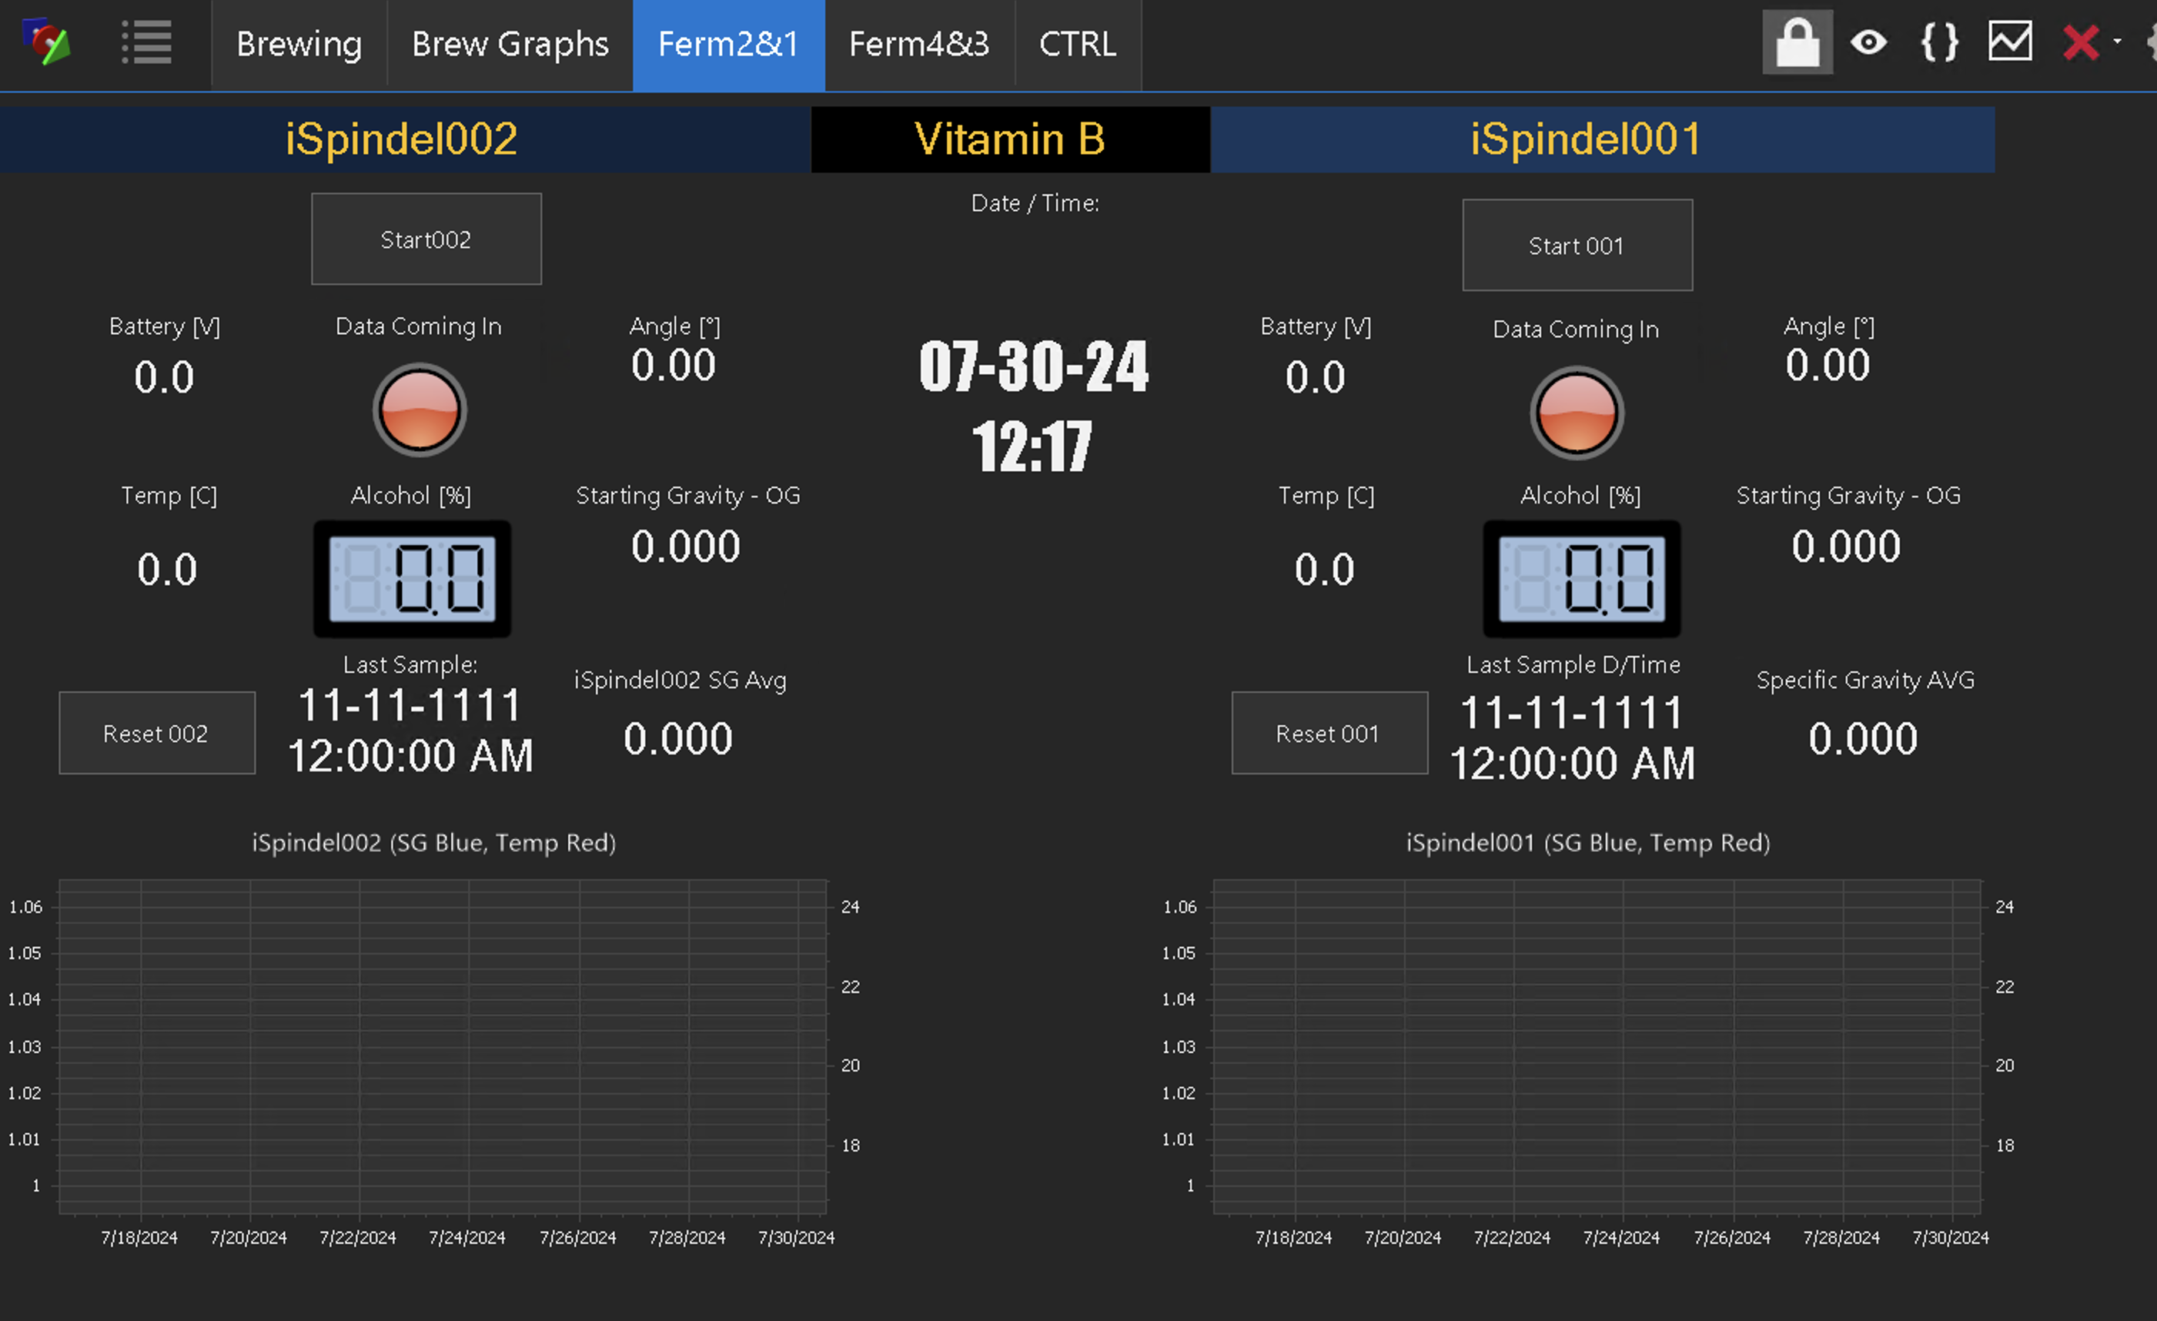This screenshot has width=2157, height=1321.
Task: Open the CTRL tab
Action: [1078, 45]
